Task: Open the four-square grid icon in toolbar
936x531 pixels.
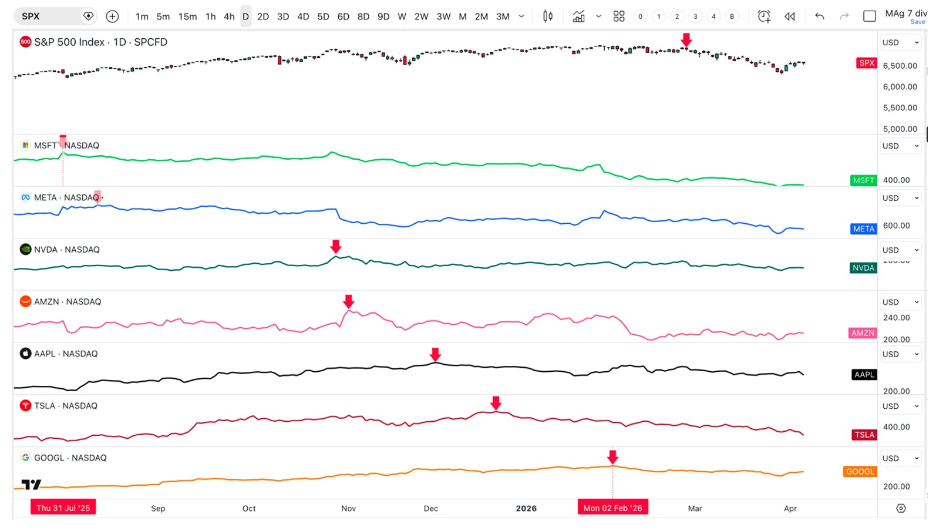Action: point(619,16)
